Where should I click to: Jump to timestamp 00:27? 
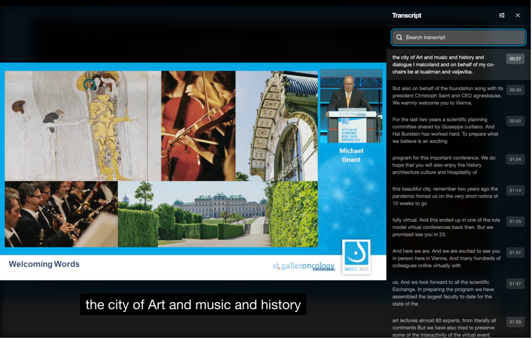click(x=515, y=59)
